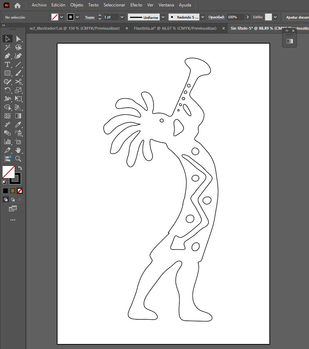
Task: Enable the Draw Behind drawing mode
Action: pyautogui.click(x=13, y=199)
